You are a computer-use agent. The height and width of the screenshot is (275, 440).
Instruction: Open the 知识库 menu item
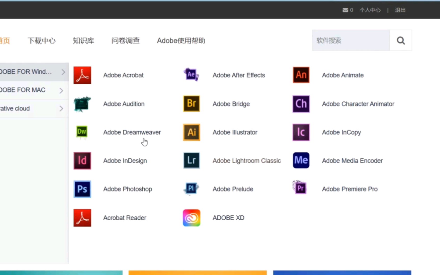(x=84, y=40)
